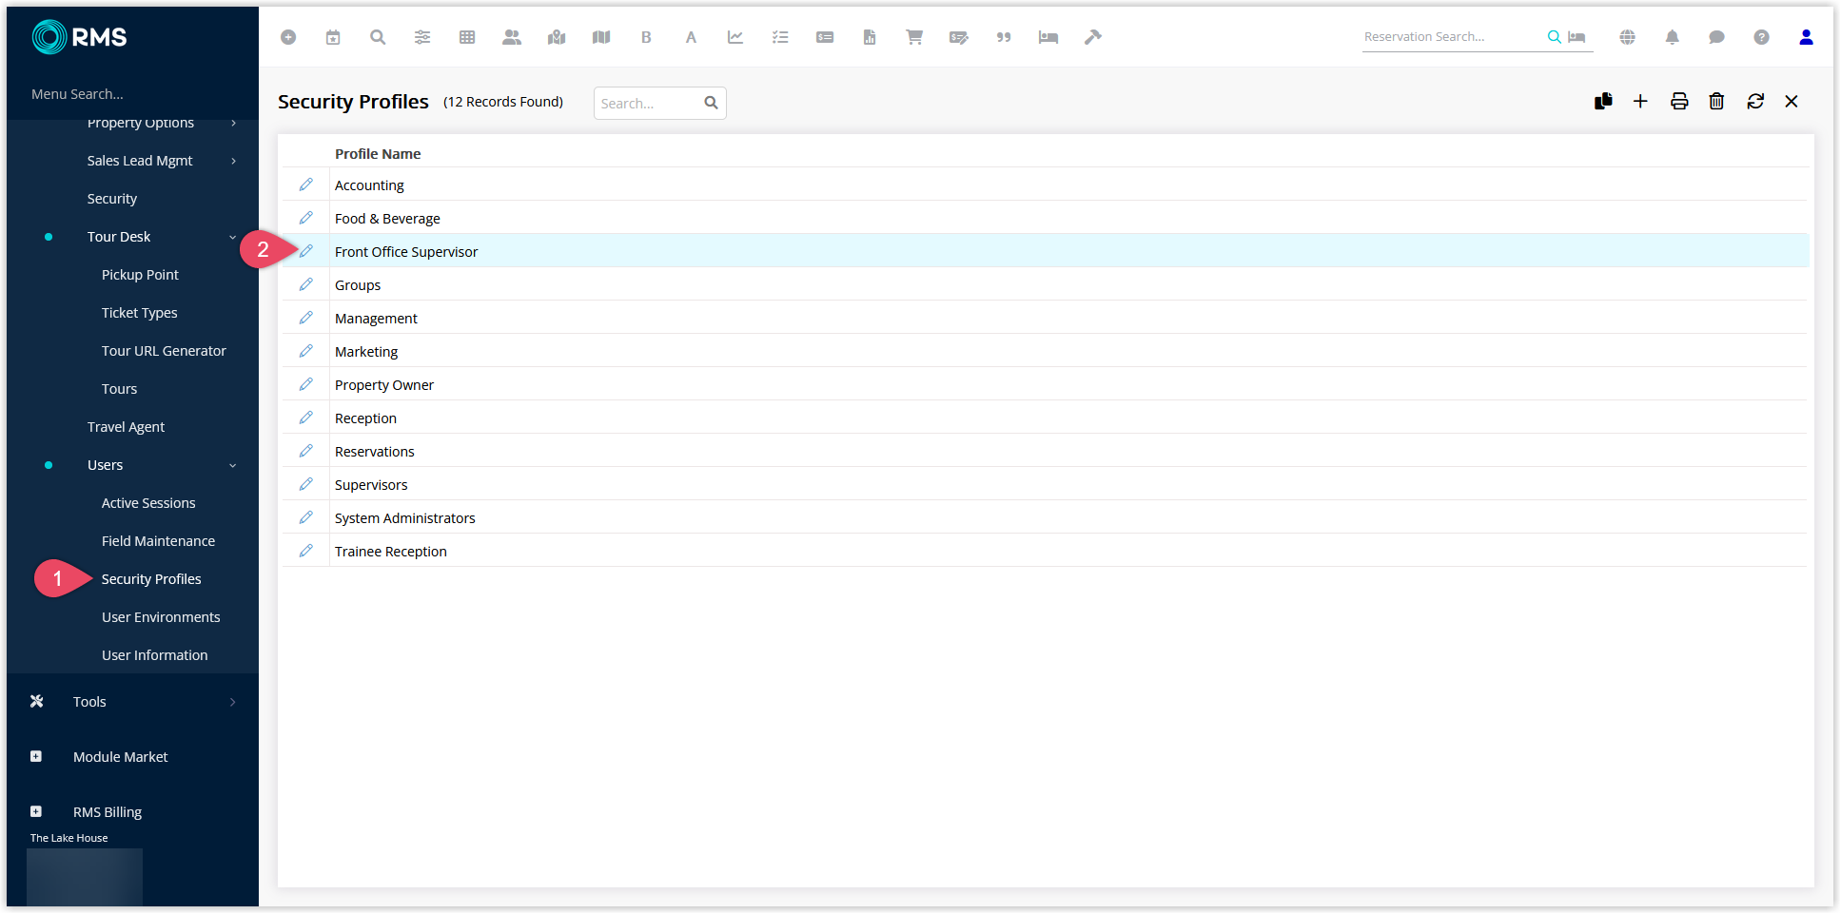Select the Groups profile row
This screenshot has width=1841, height=914.
point(1045,284)
